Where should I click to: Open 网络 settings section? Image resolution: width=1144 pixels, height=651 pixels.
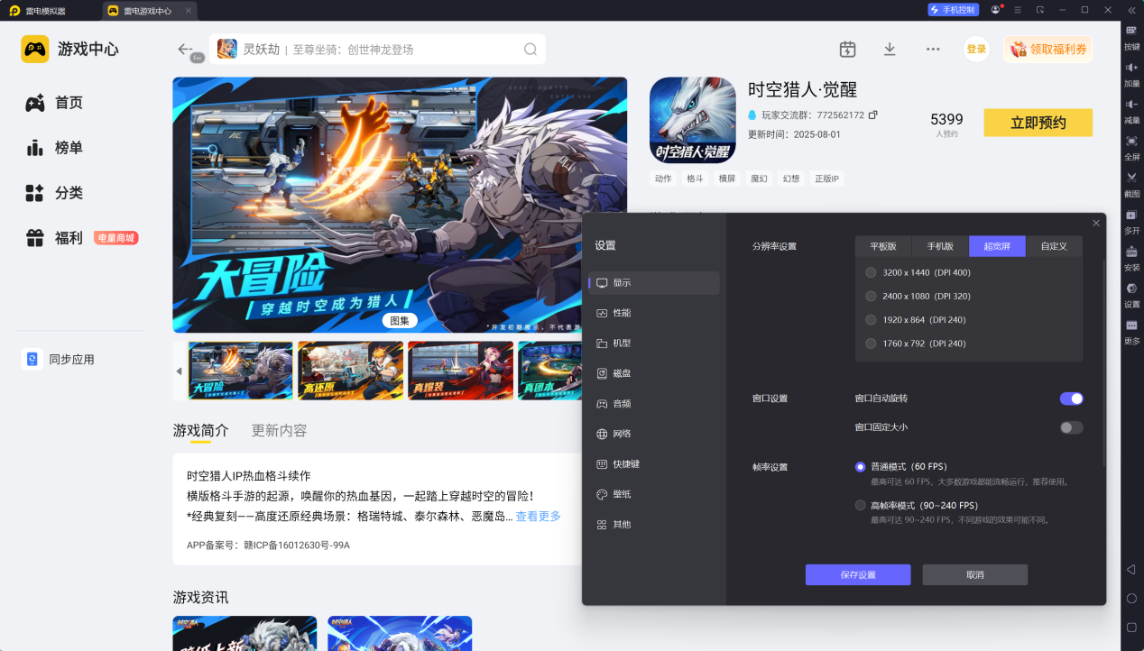pos(654,434)
